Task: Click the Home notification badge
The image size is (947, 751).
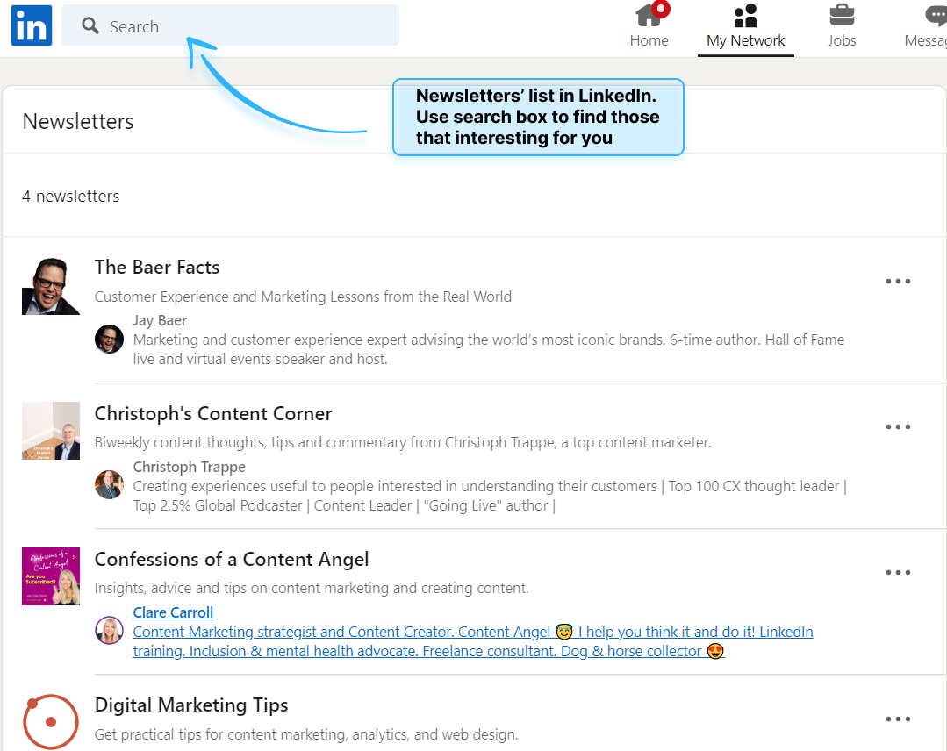Action: 662,9
